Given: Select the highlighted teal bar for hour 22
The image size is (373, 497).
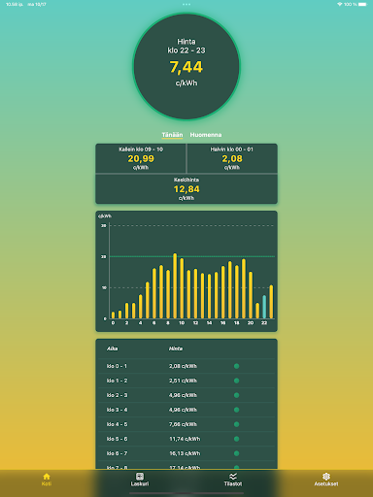Looking at the screenshot, I should pyautogui.click(x=264, y=307).
